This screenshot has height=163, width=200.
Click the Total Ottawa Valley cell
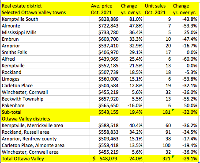[x=45, y=159]
